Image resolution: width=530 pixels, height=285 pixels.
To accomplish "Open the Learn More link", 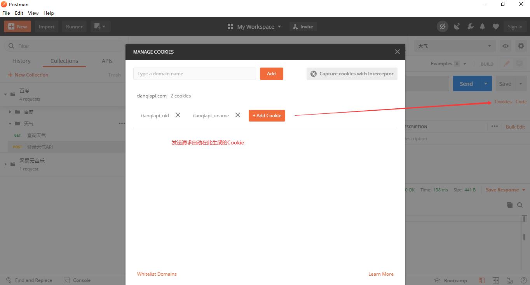I will (381, 274).
